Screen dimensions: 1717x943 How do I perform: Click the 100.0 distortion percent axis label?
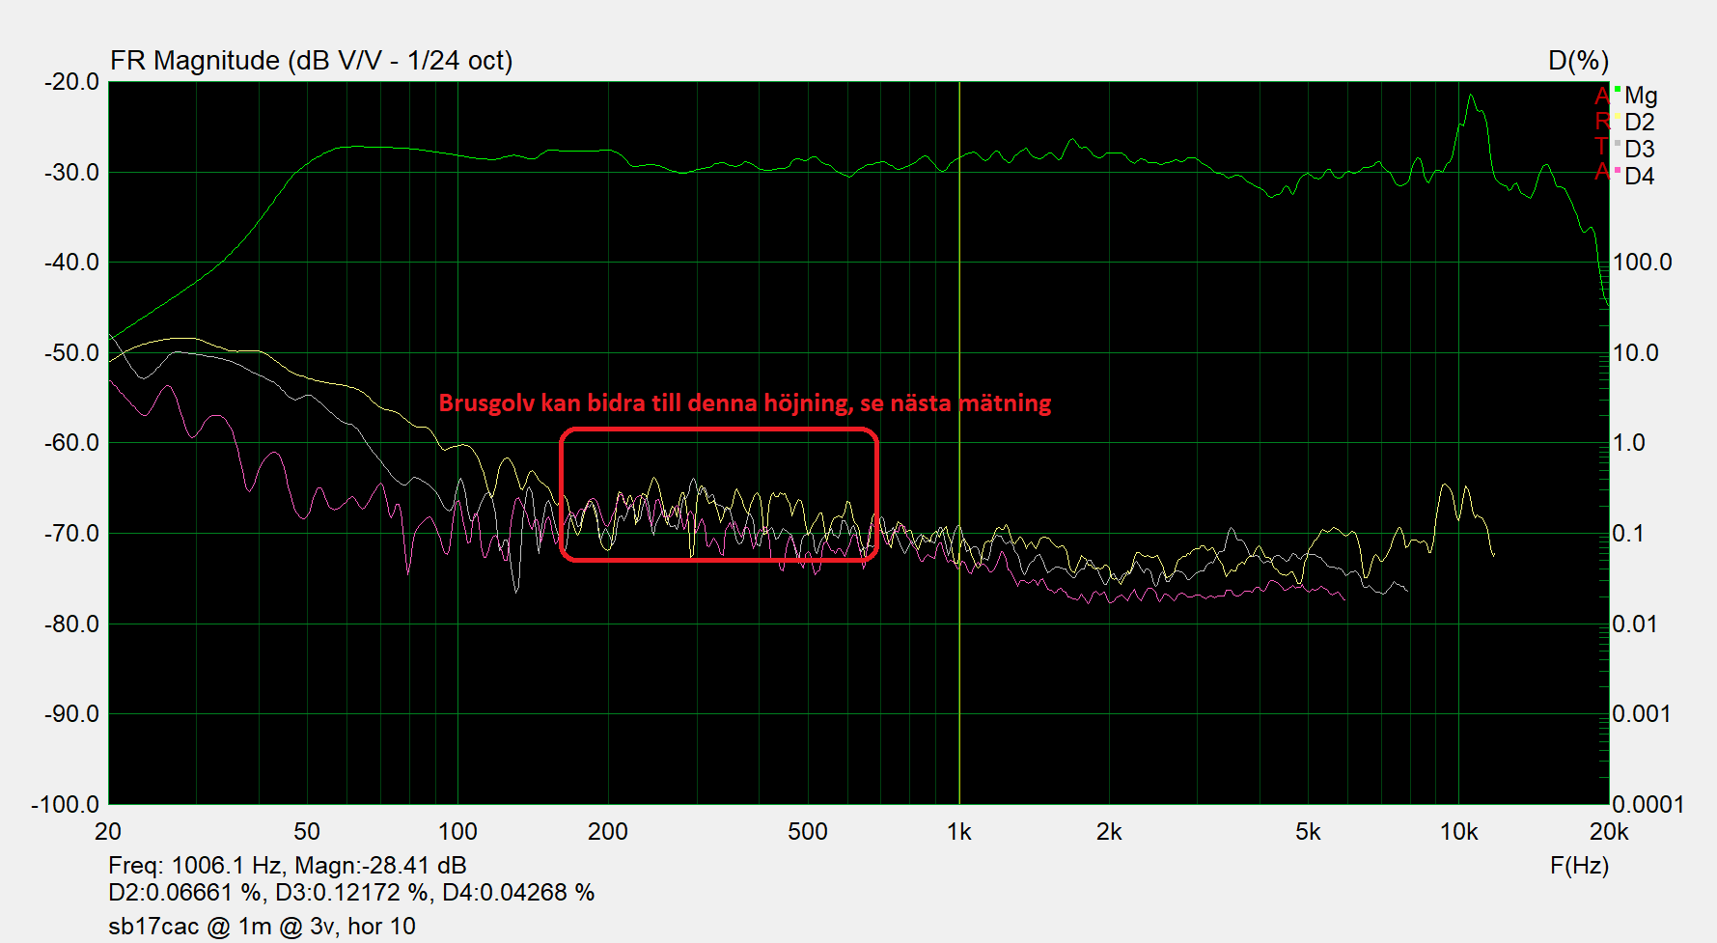pyautogui.click(x=1643, y=263)
